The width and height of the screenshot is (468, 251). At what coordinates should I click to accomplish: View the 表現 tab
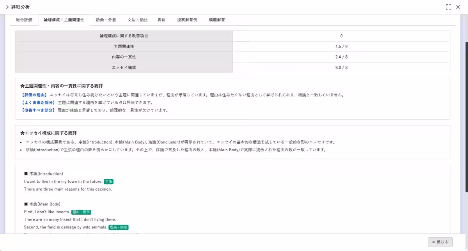pyautogui.click(x=161, y=19)
